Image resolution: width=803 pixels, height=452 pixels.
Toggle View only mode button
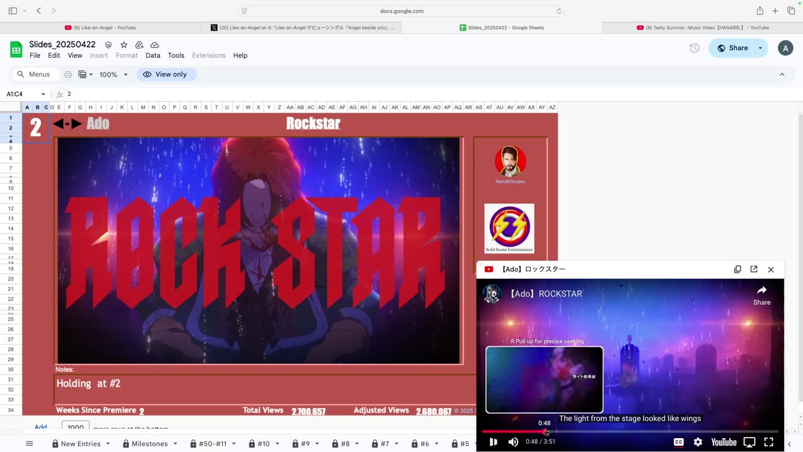[x=166, y=74]
